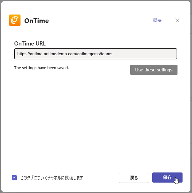Click the OnTime URL field label

click(x=30, y=44)
